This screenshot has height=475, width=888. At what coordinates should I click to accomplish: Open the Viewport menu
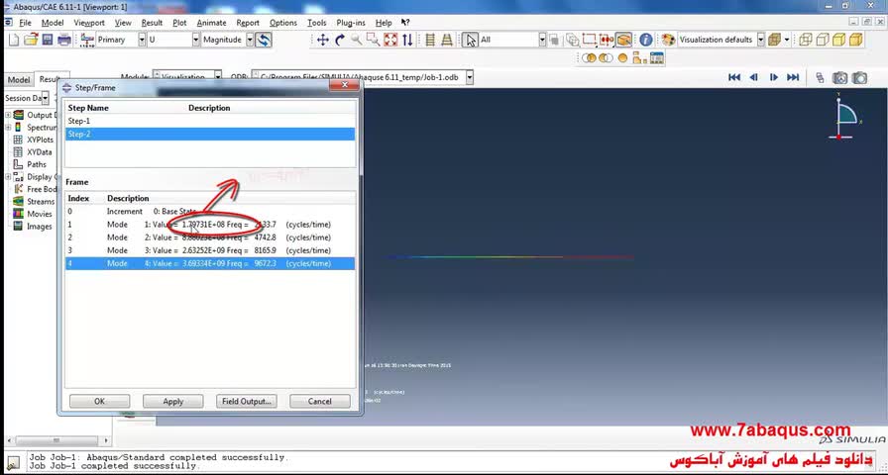click(89, 23)
